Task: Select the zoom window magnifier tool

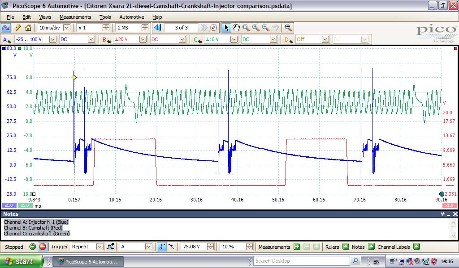Action: coord(246,28)
